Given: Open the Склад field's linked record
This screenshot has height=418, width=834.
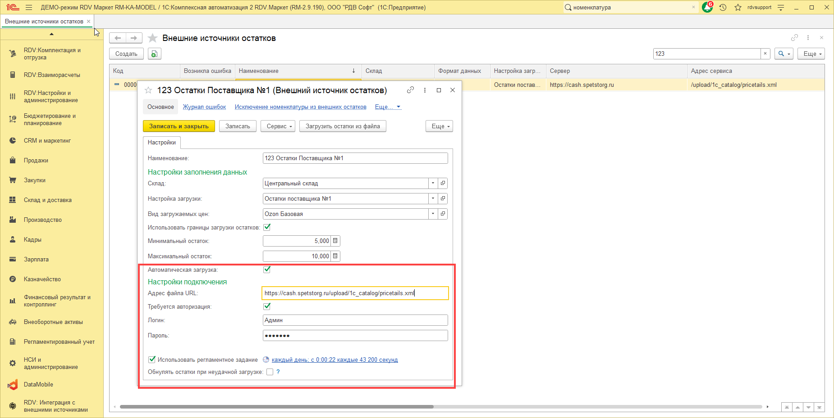Looking at the screenshot, I should point(443,183).
